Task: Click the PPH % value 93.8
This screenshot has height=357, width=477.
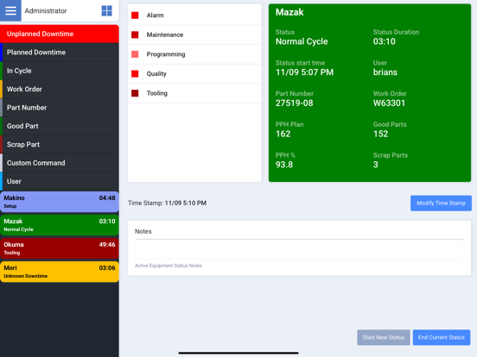Action: click(284, 165)
